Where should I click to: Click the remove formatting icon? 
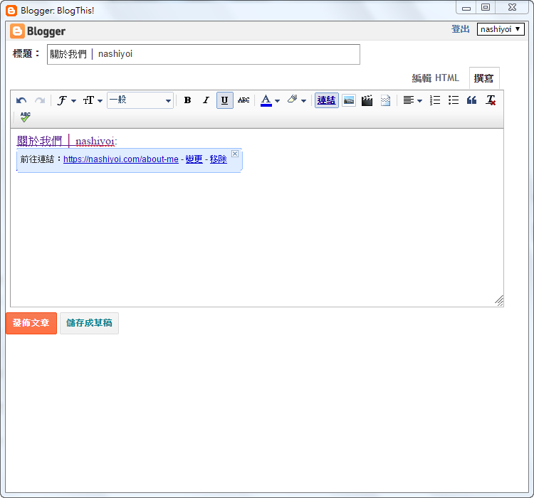[x=491, y=100]
